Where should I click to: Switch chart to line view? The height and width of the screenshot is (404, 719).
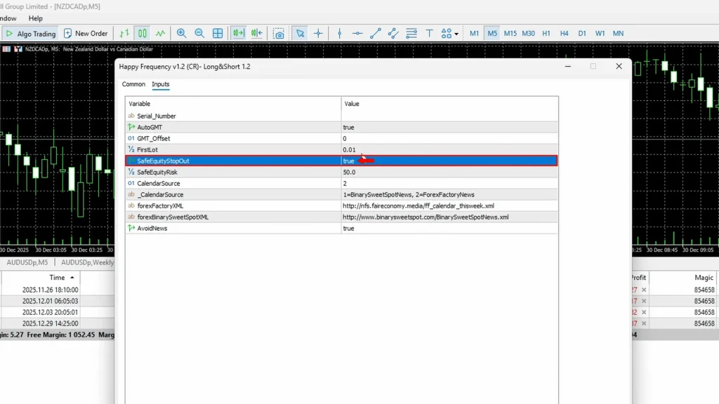coord(161,33)
